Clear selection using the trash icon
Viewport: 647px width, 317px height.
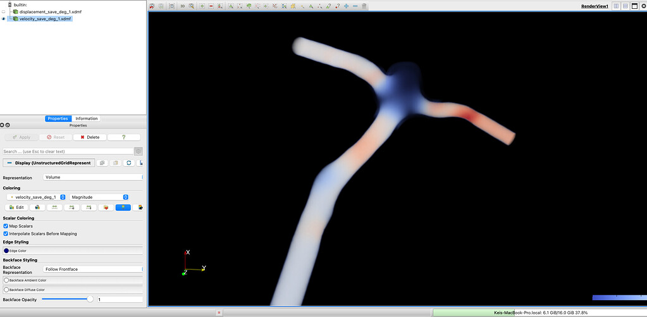point(364,6)
